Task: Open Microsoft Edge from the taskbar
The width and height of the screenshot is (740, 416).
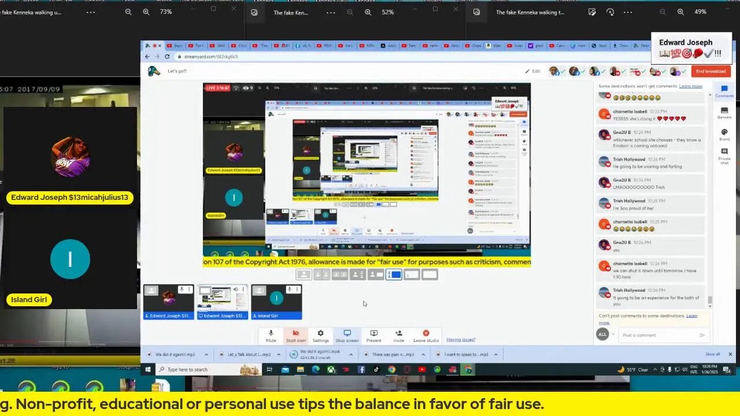Action: point(316,369)
